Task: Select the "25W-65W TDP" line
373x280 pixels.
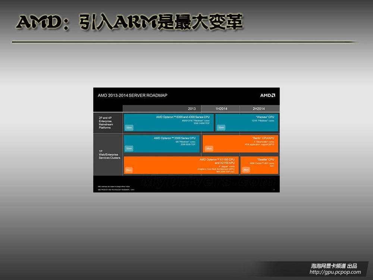Action: tap(188, 144)
